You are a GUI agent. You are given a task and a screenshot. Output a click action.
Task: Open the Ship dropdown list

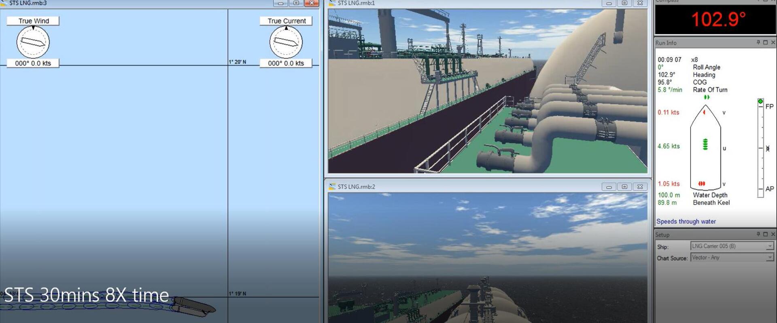tap(769, 246)
